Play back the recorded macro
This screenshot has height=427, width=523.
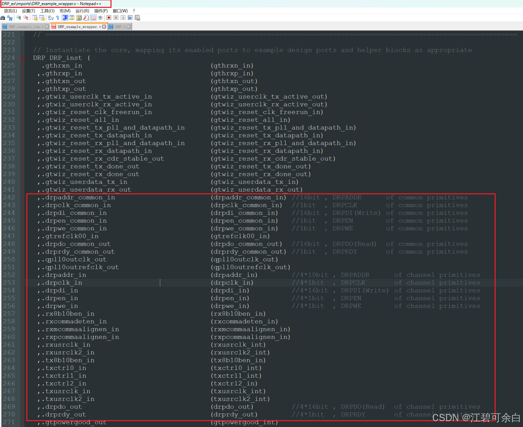[123, 18]
